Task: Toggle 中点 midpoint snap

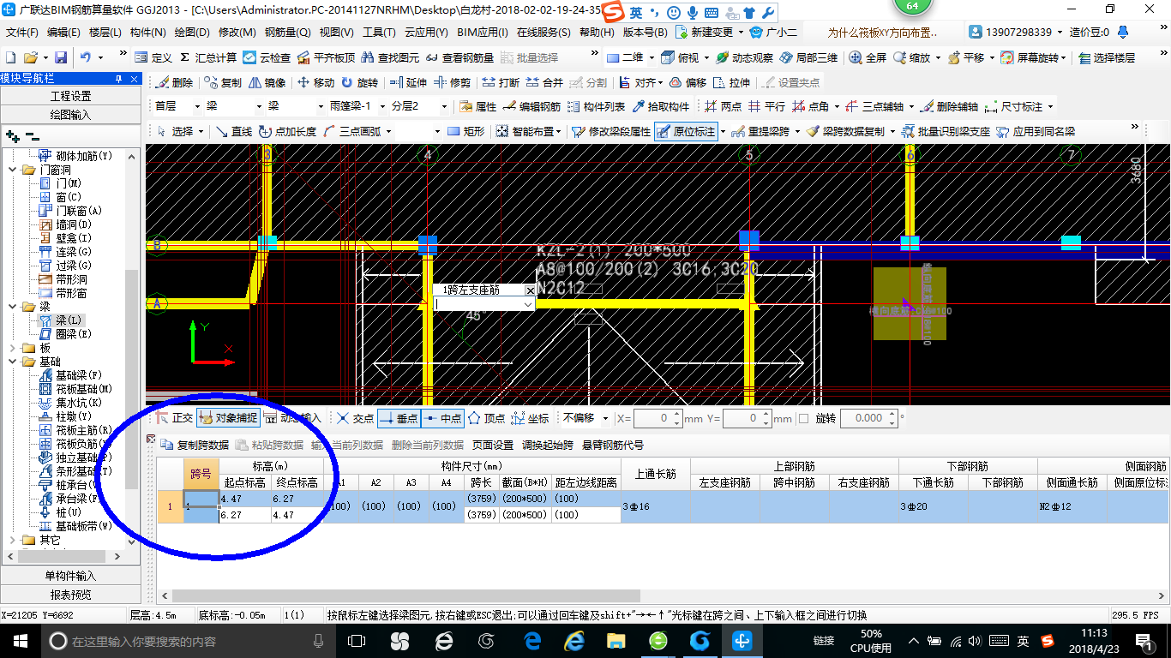Action: tap(442, 418)
